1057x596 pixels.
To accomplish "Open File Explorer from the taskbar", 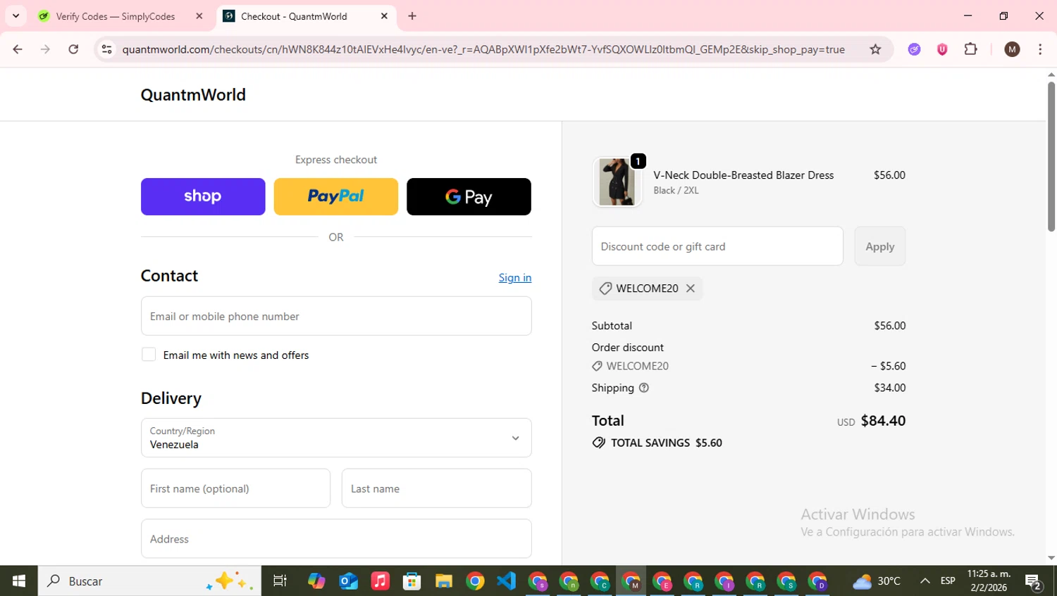I will click(443, 581).
